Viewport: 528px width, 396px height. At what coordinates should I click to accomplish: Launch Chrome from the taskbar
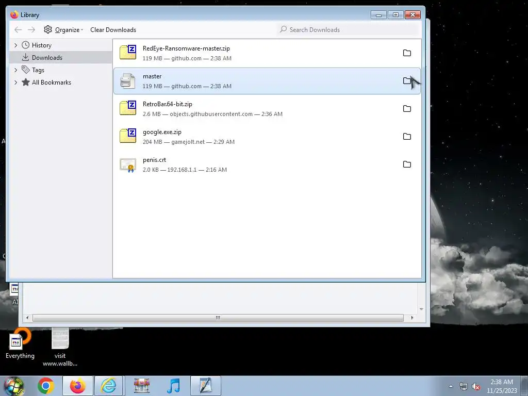coord(46,386)
